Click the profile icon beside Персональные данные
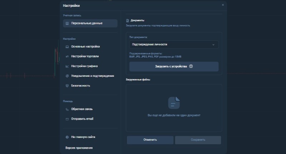The height and width of the screenshot is (154, 286). pyautogui.click(x=67, y=23)
